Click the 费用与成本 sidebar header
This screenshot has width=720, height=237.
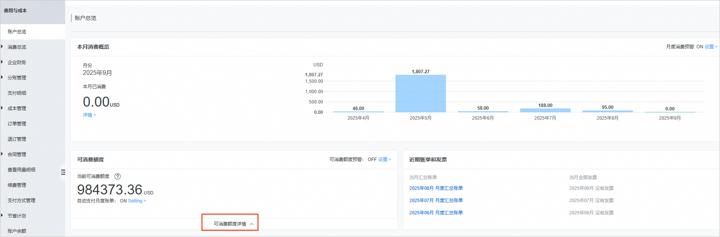click(x=15, y=11)
